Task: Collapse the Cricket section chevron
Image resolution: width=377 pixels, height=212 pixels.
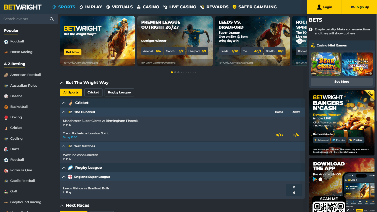Action: coord(64,103)
